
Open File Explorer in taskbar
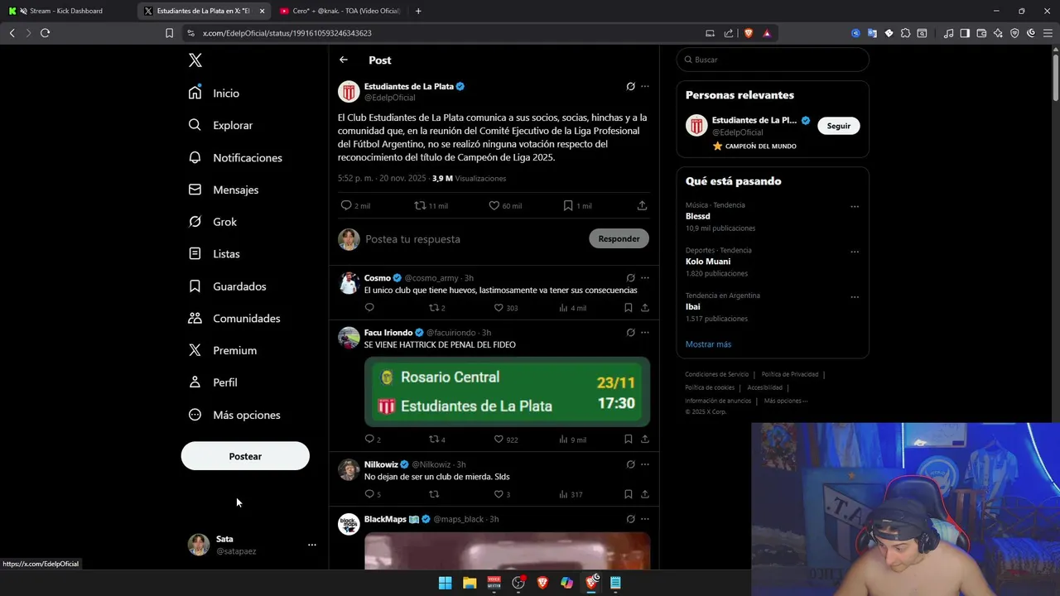point(470,583)
